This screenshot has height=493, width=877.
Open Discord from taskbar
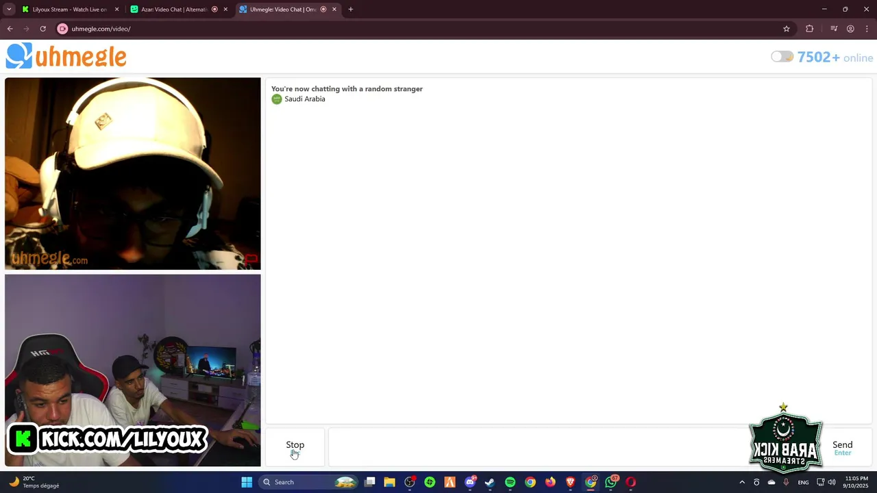click(x=470, y=482)
